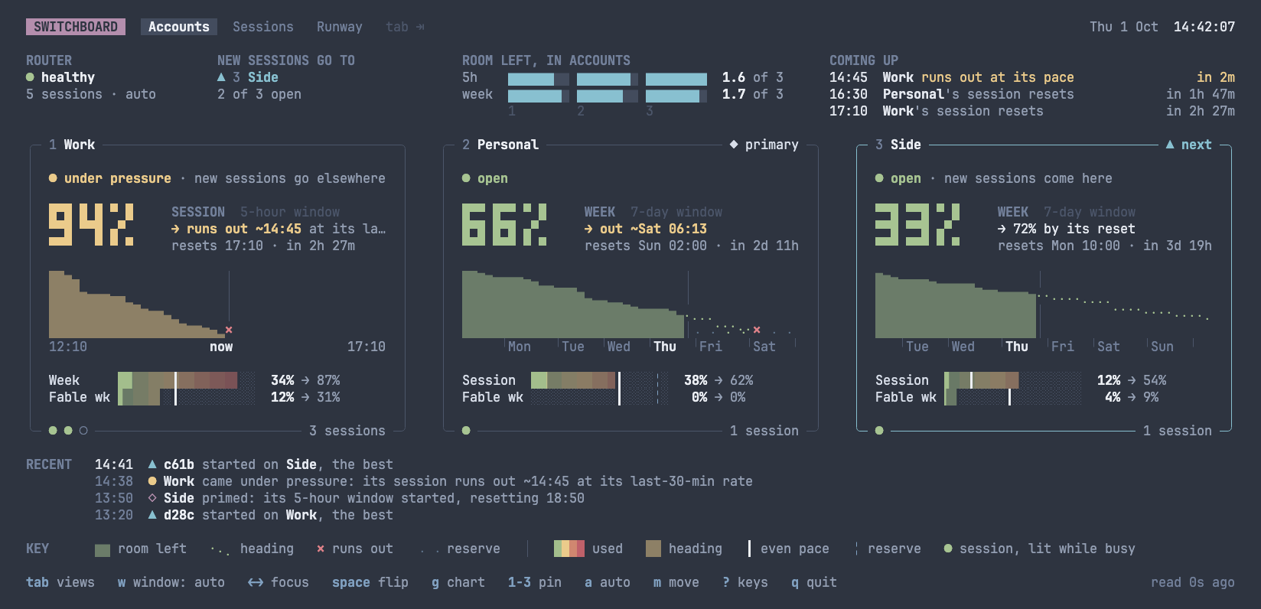Click the Thu day label in Side chart
Viewport: 1261px width, 609px height.
1017,347
